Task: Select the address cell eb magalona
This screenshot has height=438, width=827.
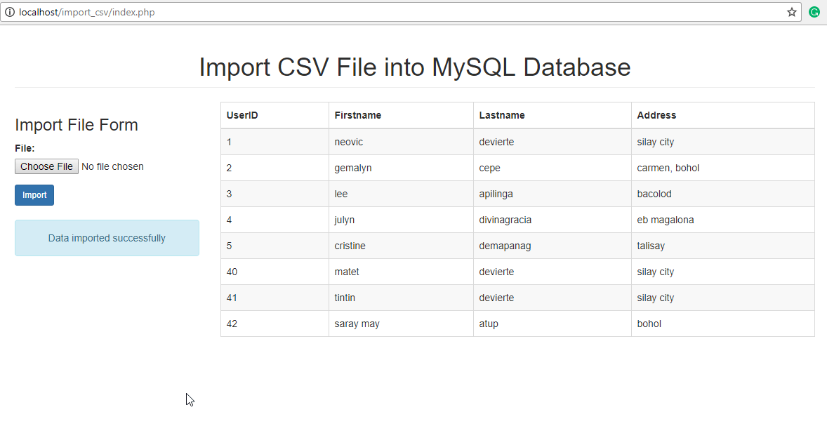Action: [x=663, y=220]
